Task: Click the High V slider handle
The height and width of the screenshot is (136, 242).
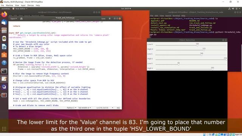Action: [213, 69]
